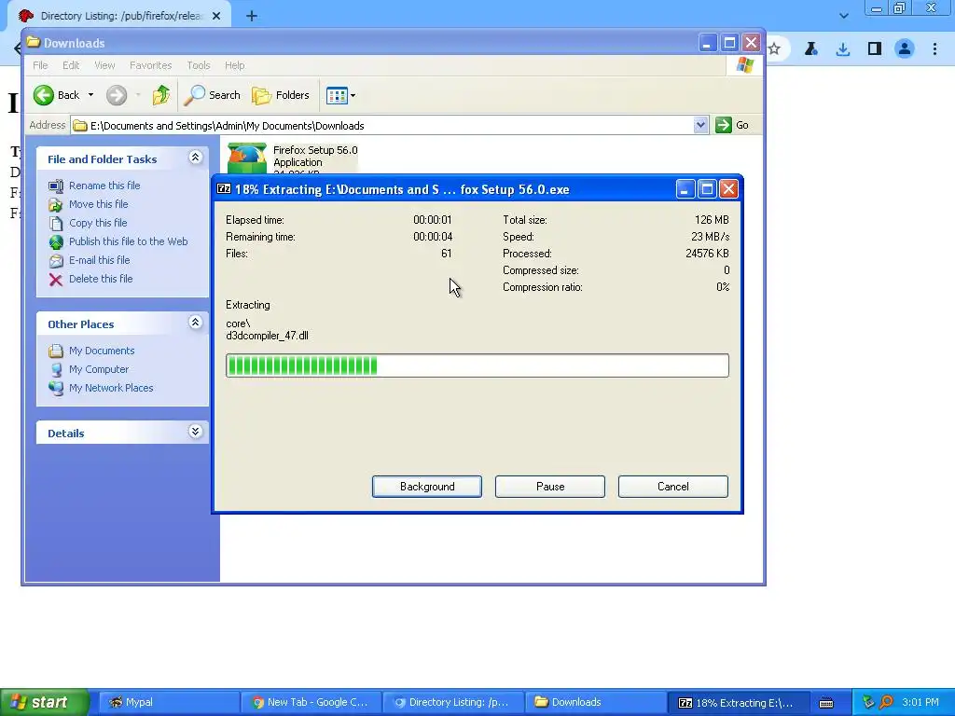The width and height of the screenshot is (955, 716).
Task: Open the Windows start menu
Action: (45, 703)
